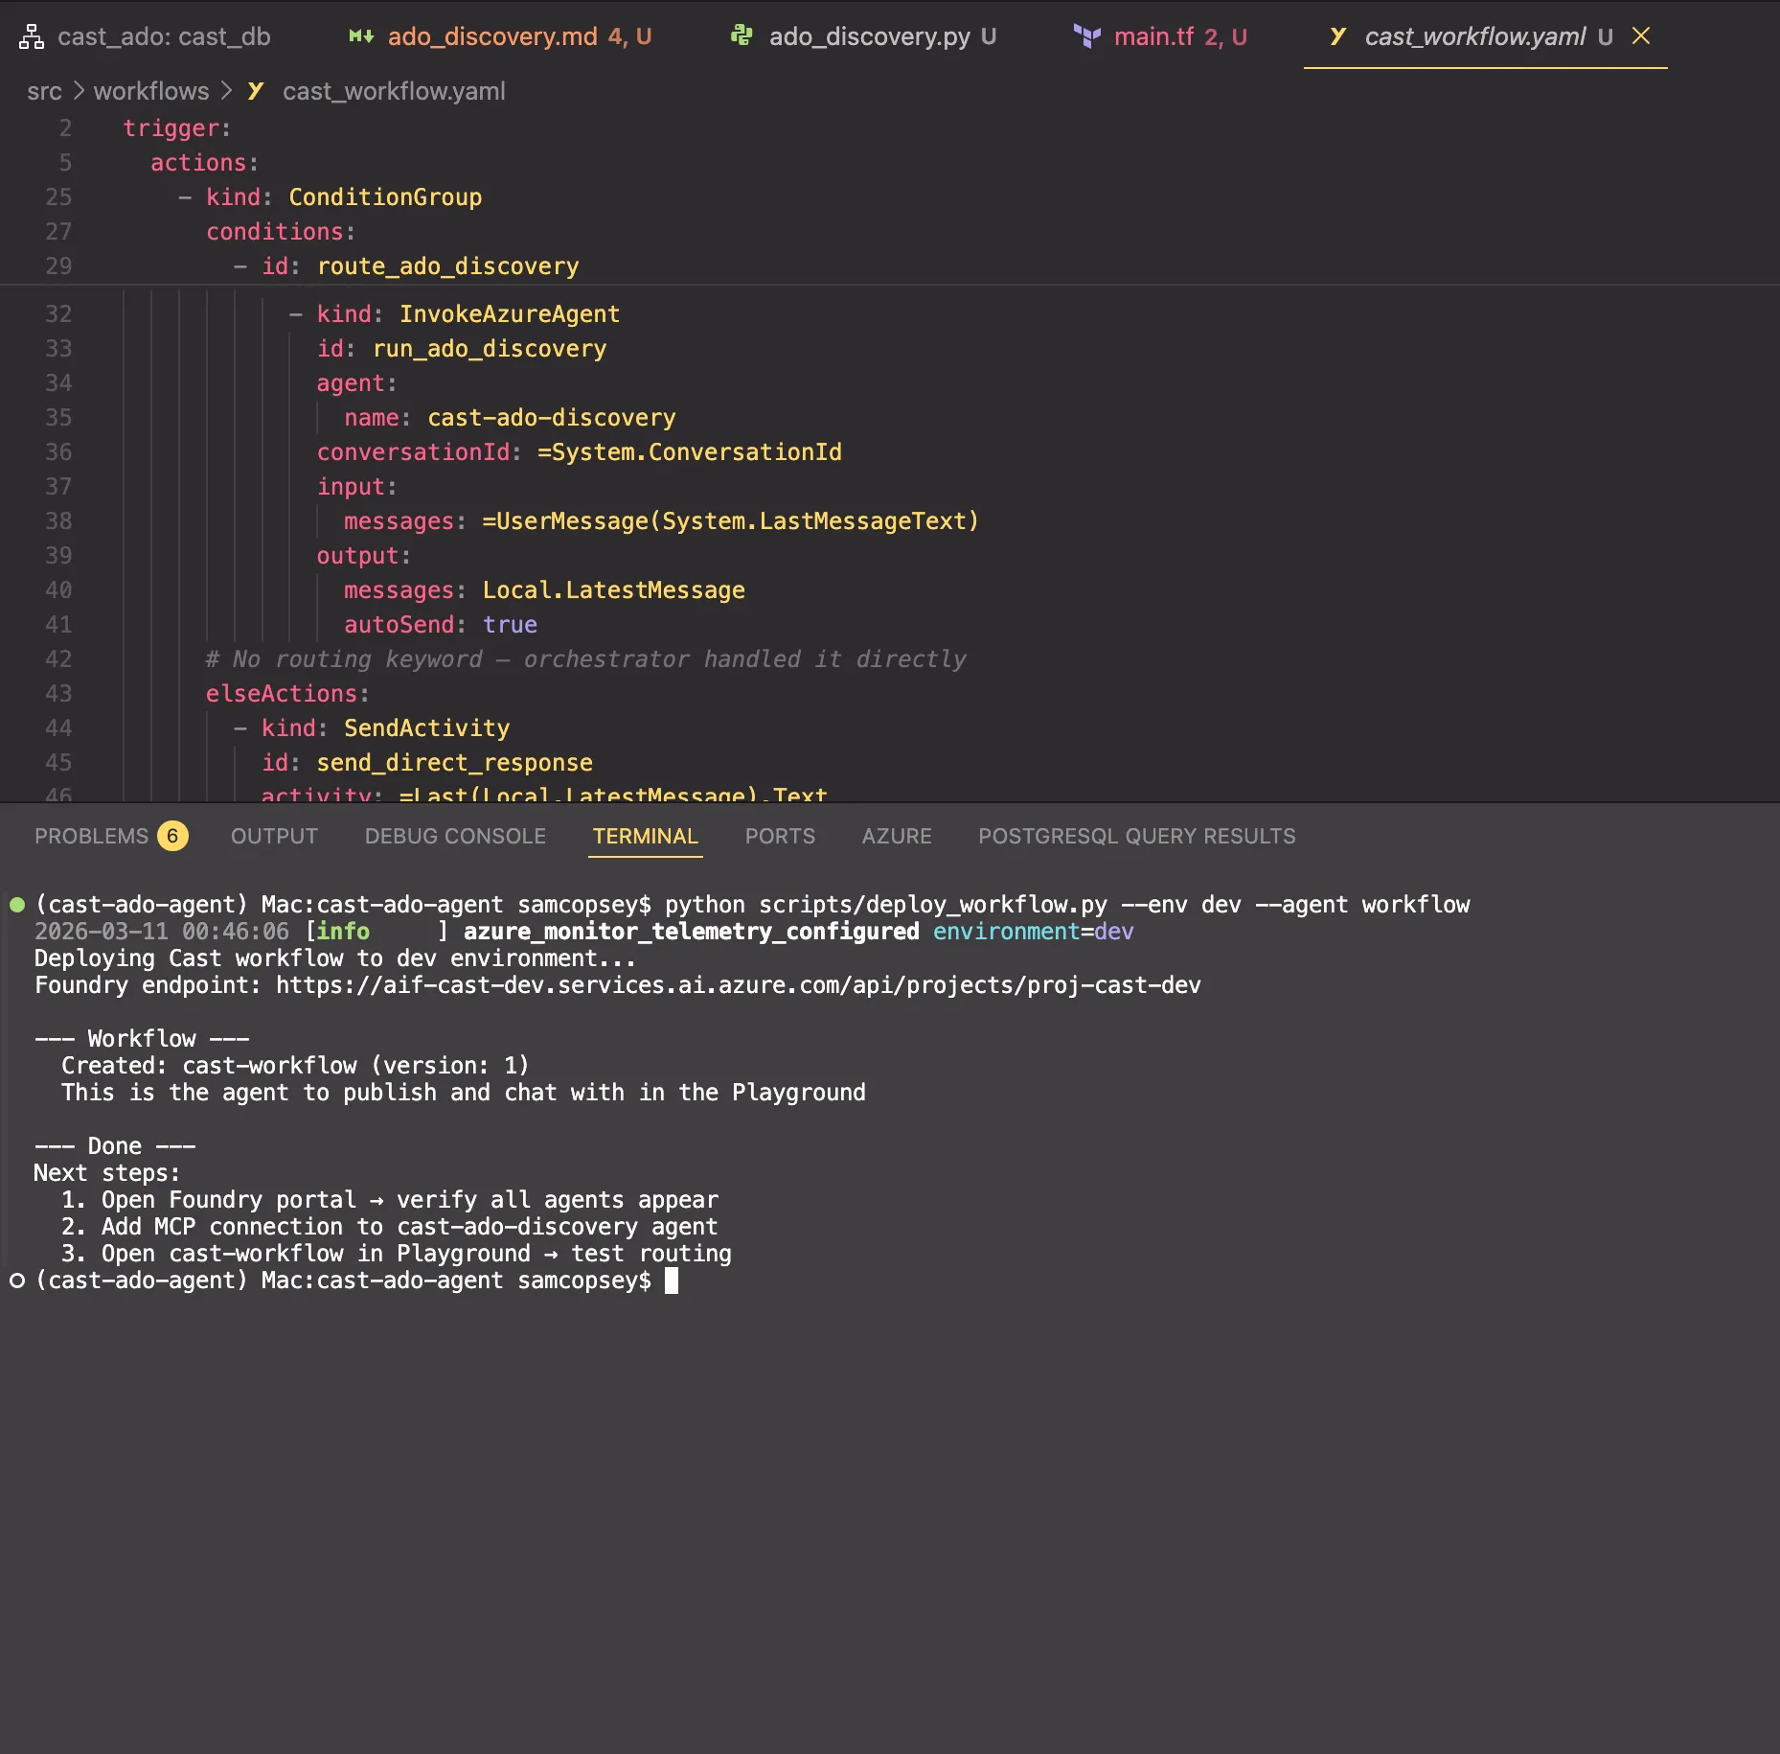Click green dot beside deploy_workflow terminal command

pos(15,903)
